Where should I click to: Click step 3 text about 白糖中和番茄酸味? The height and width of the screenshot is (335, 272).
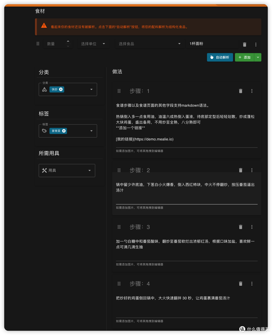(185, 244)
